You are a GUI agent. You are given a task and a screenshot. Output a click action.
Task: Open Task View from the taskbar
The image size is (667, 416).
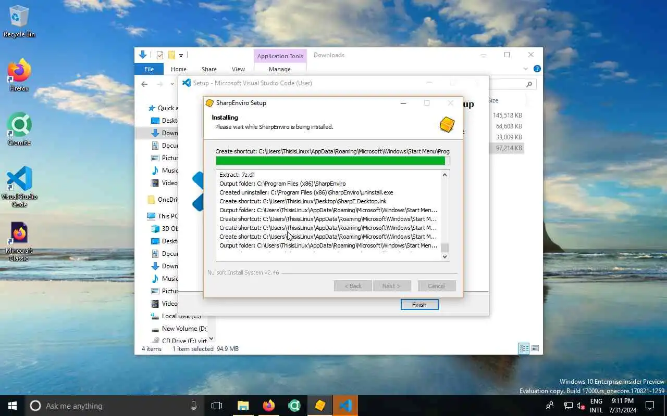(x=217, y=406)
